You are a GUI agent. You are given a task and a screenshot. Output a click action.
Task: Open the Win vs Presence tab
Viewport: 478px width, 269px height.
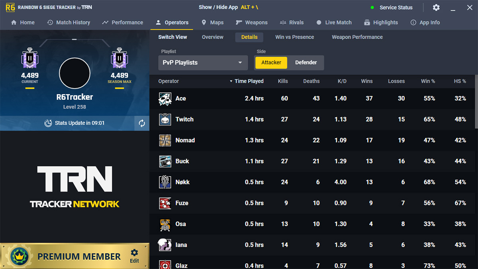pyautogui.click(x=294, y=37)
